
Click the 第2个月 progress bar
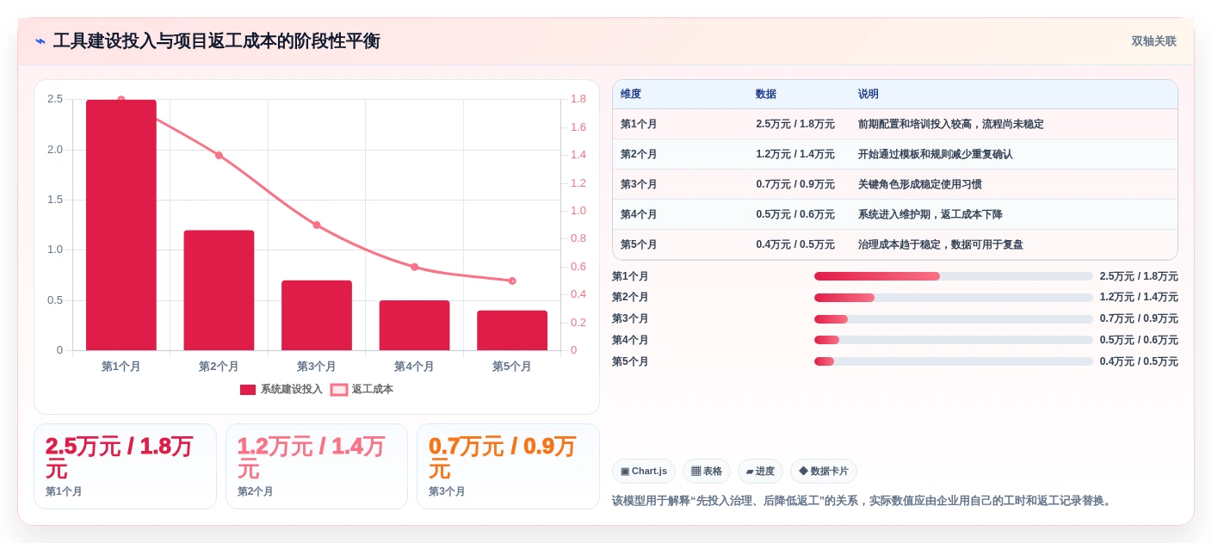tap(954, 298)
